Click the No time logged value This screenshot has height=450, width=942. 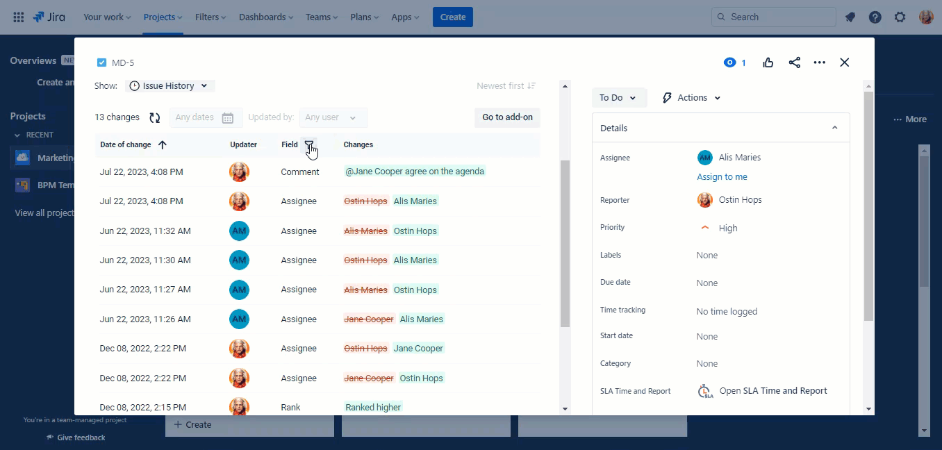tap(727, 312)
